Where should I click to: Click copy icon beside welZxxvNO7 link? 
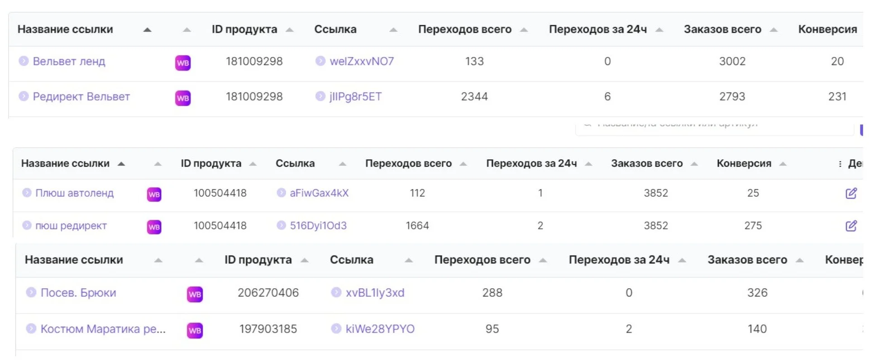pos(320,61)
